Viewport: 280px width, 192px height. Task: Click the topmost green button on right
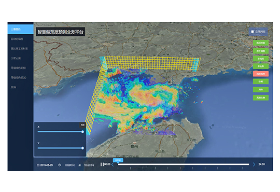point(260,43)
